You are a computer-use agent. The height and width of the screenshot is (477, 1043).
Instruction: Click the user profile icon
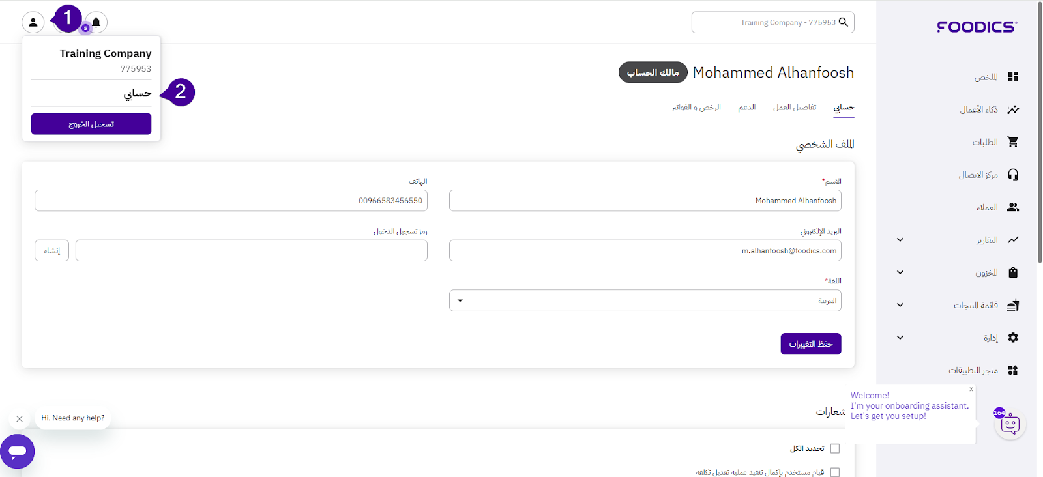click(x=33, y=22)
